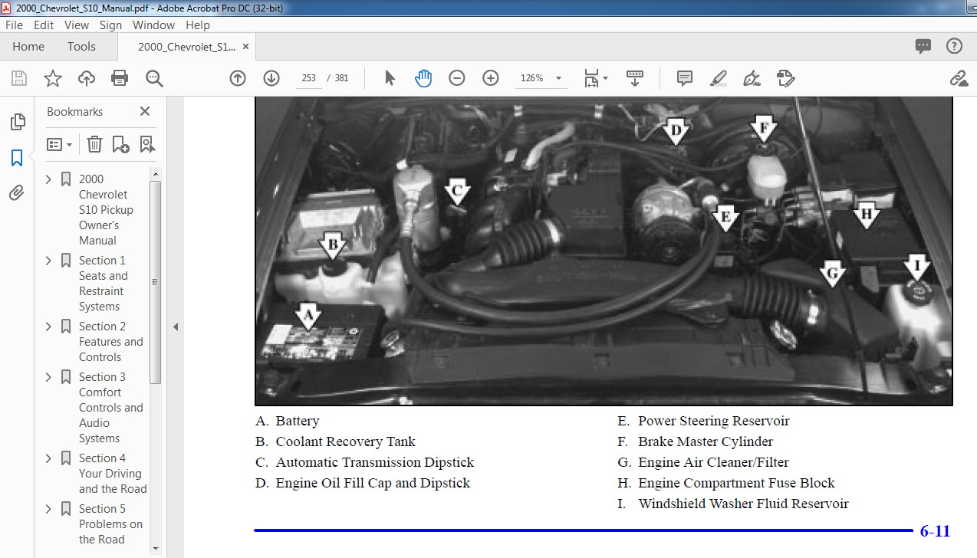The height and width of the screenshot is (558, 977).
Task: Open the find text magnifier
Action: pyautogui.click(x=154, y=78)
